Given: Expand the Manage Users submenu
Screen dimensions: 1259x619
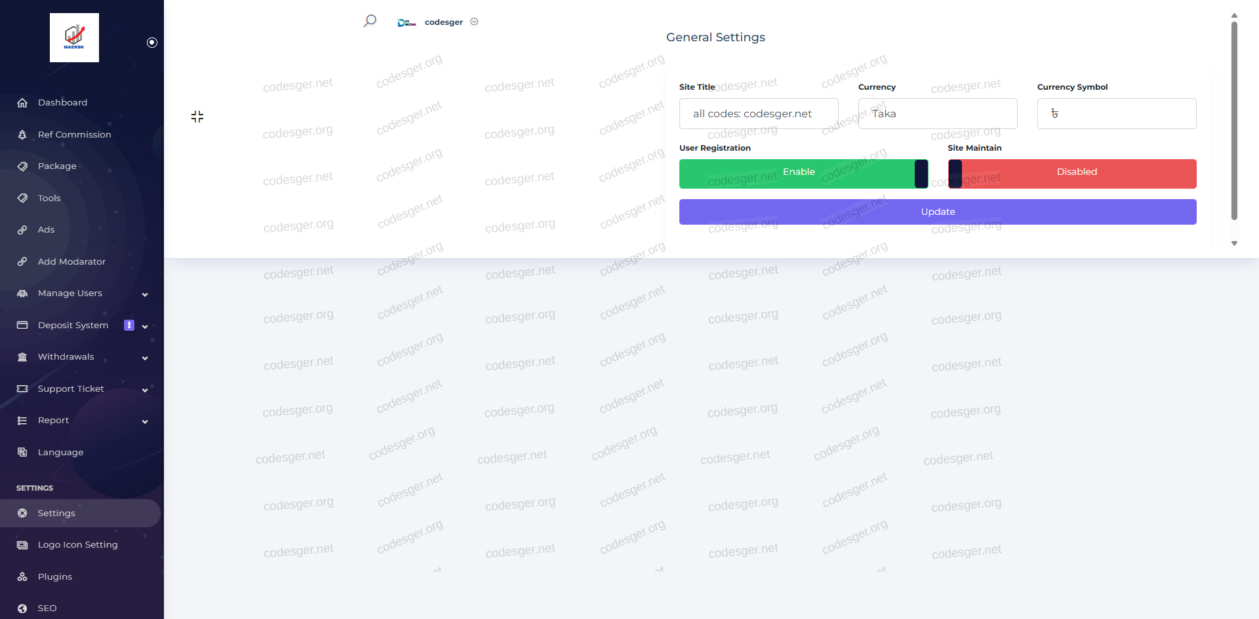Looking at the screenshot, I should pos(145,294).
